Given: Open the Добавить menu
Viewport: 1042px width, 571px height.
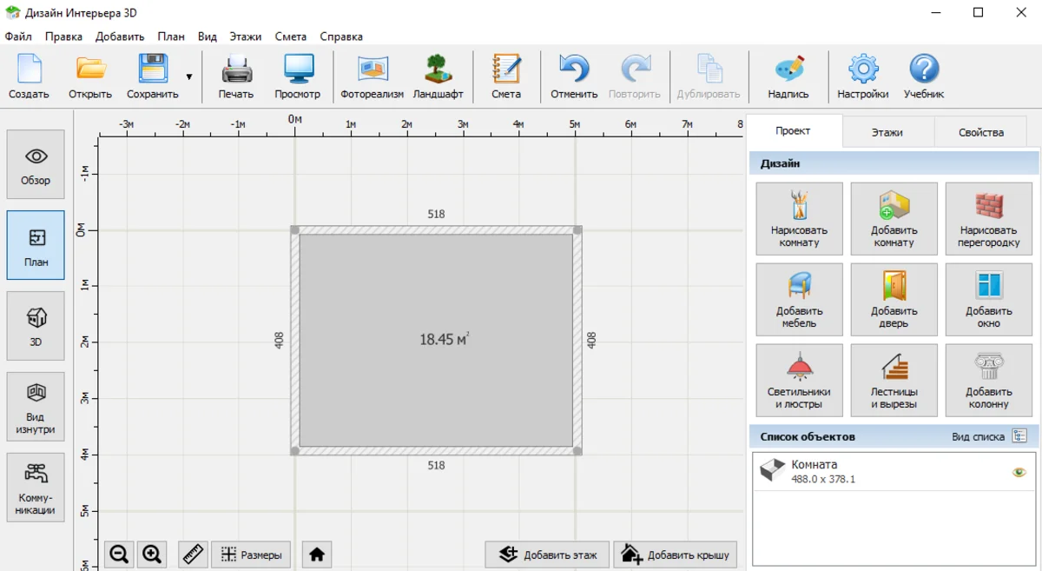Looking at the screenshot, I should pos(120,37).
